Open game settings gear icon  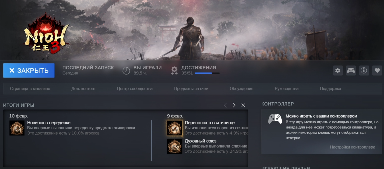pos(338,71)
